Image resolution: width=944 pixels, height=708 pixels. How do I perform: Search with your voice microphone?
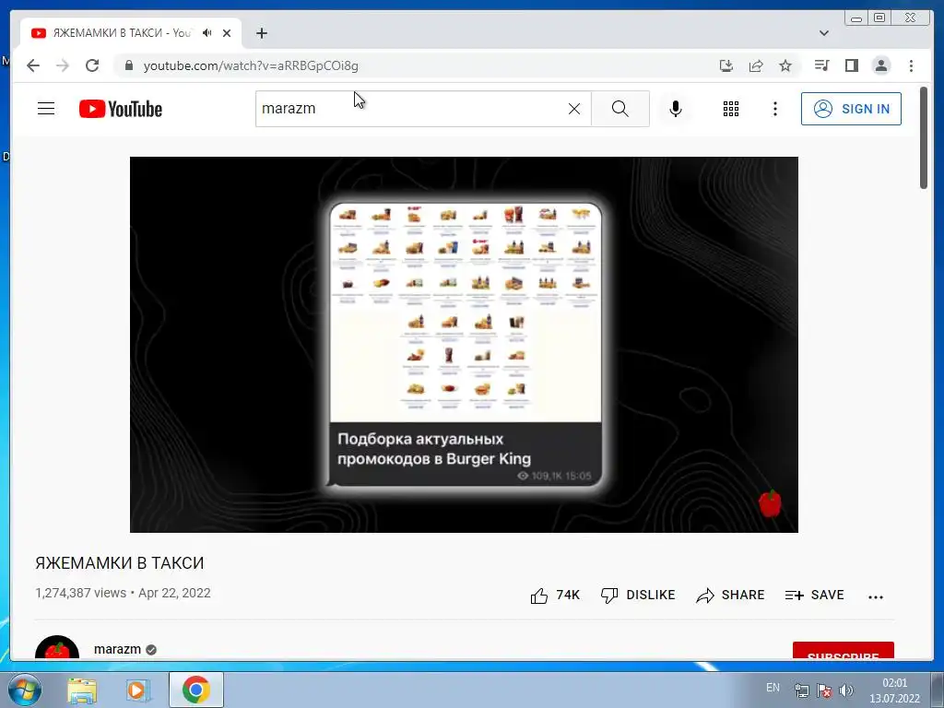point(676,109)
